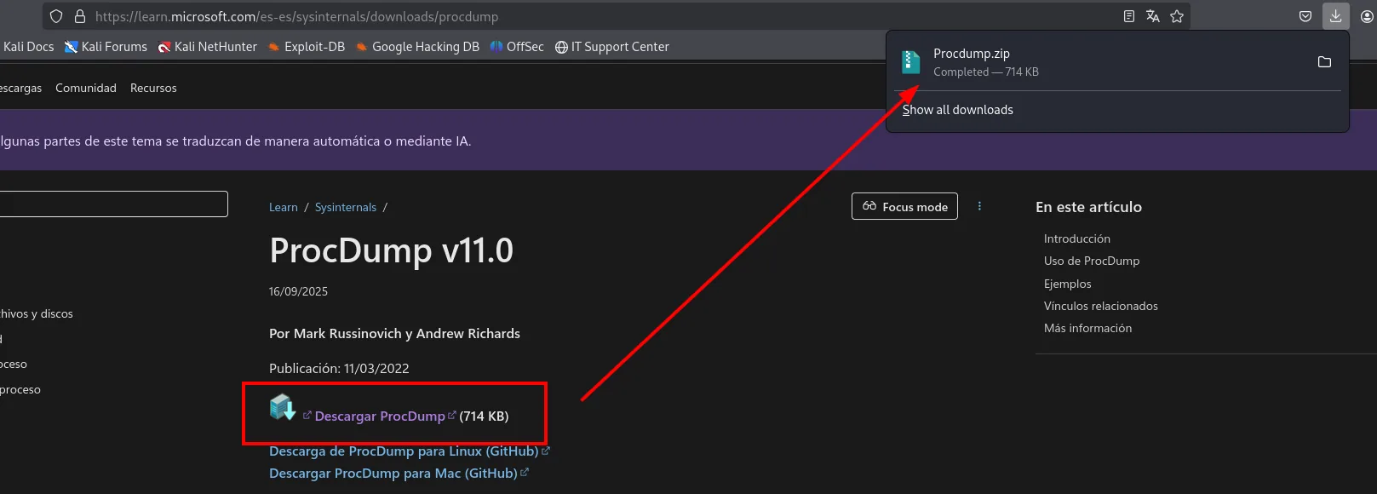Click the date 16/09/2025
Viewport: 1377px width, 494px height.
click(298, 291)
